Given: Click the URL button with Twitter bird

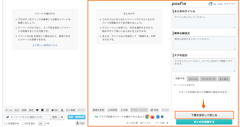Looking at the screenshot, I should (55, 110).
